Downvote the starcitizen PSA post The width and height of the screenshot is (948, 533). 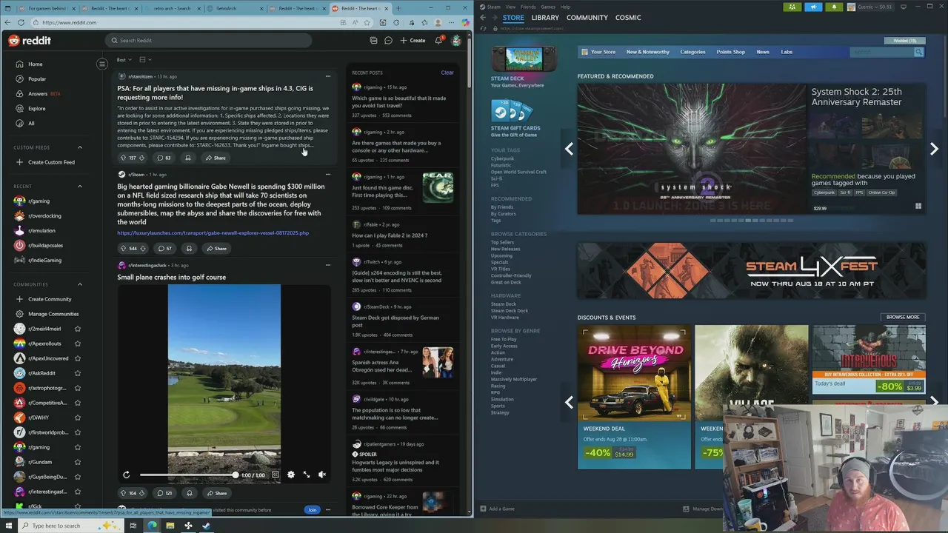142,158
